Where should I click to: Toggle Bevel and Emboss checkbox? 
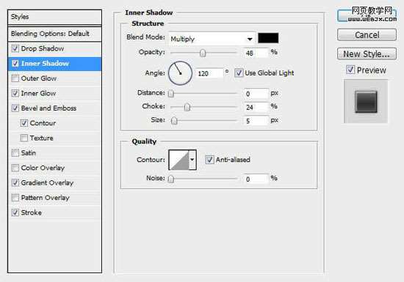point(15,108)
